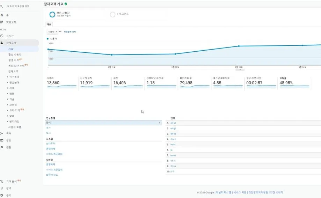Select 브라우저 under 시스템

51,143
